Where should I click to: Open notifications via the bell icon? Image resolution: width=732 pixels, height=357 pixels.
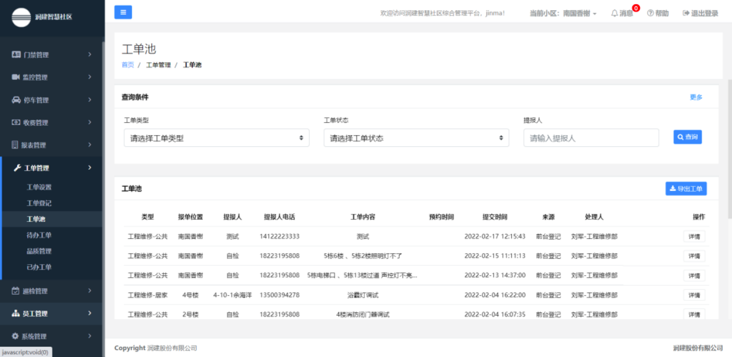(615, 13)
